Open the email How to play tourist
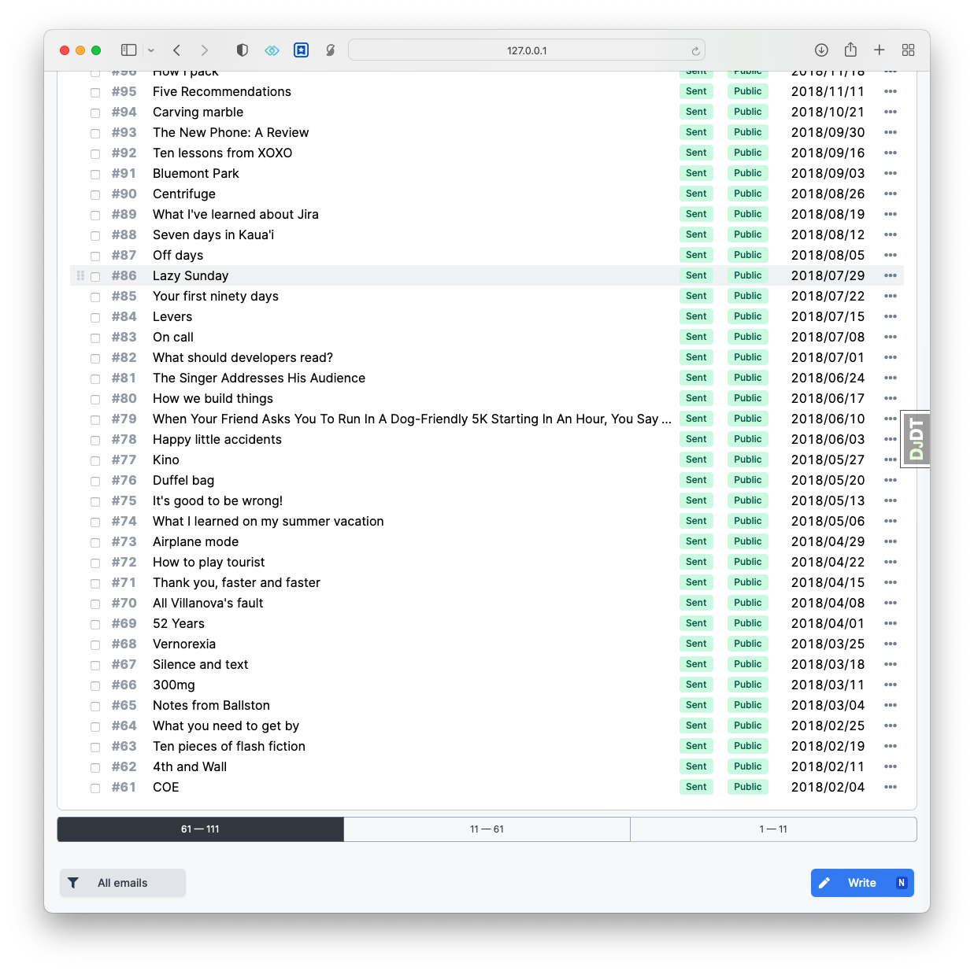 coord(209,562)
